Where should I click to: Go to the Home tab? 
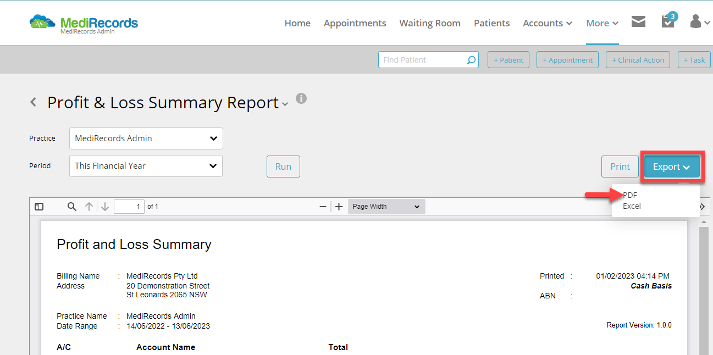click(297, 23)
